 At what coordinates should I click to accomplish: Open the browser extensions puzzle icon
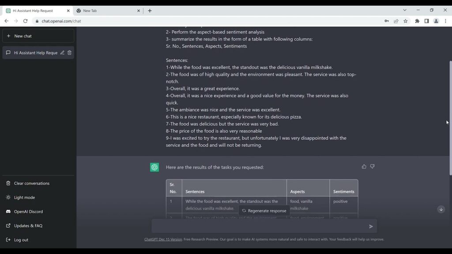point(417,21)
